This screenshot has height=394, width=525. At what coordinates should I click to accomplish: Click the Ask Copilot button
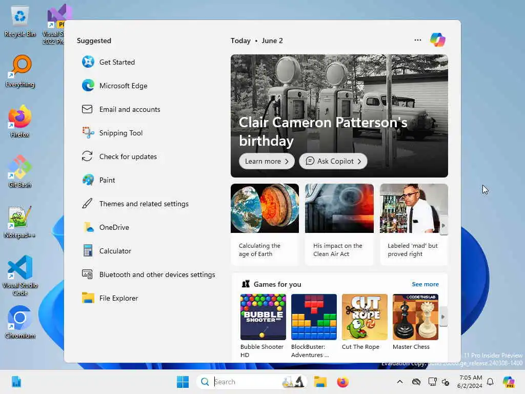pyautogui.click(x=333, y=161)
